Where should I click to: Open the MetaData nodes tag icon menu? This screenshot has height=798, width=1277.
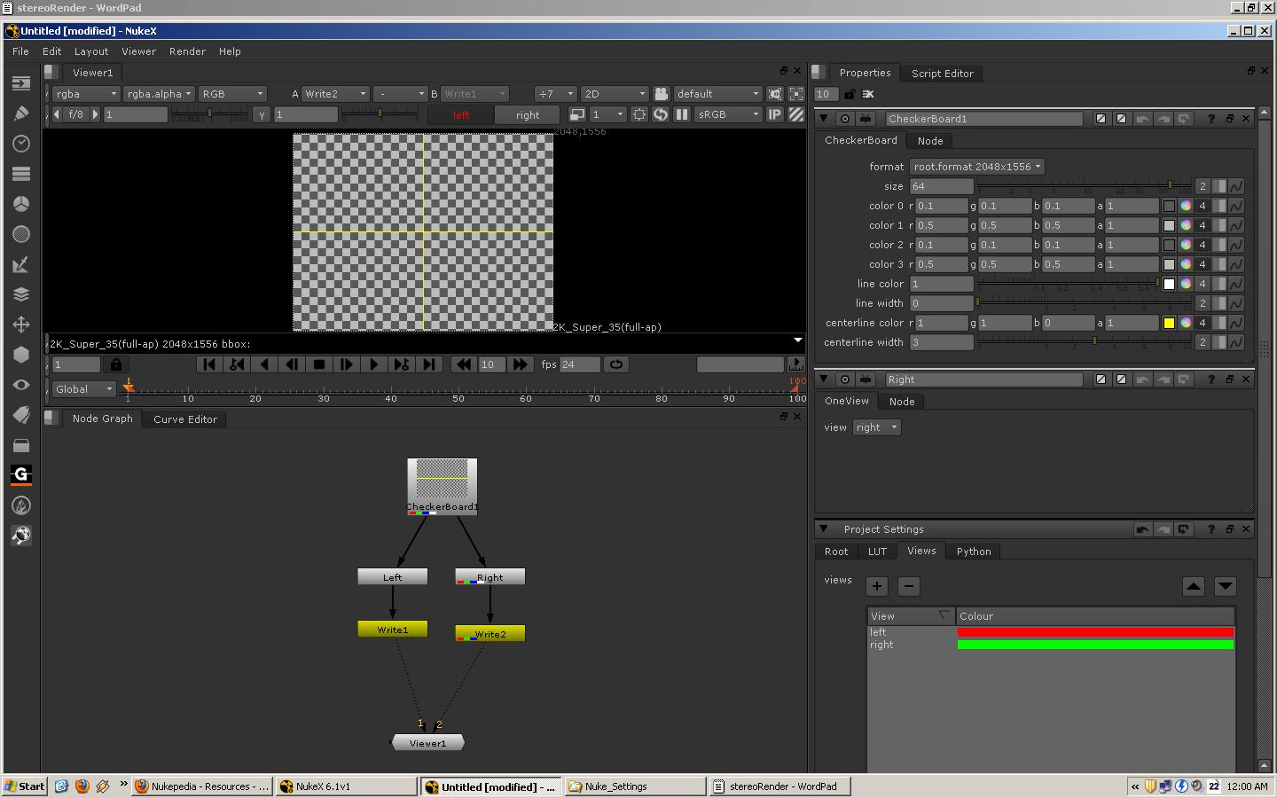click(21, 415)
